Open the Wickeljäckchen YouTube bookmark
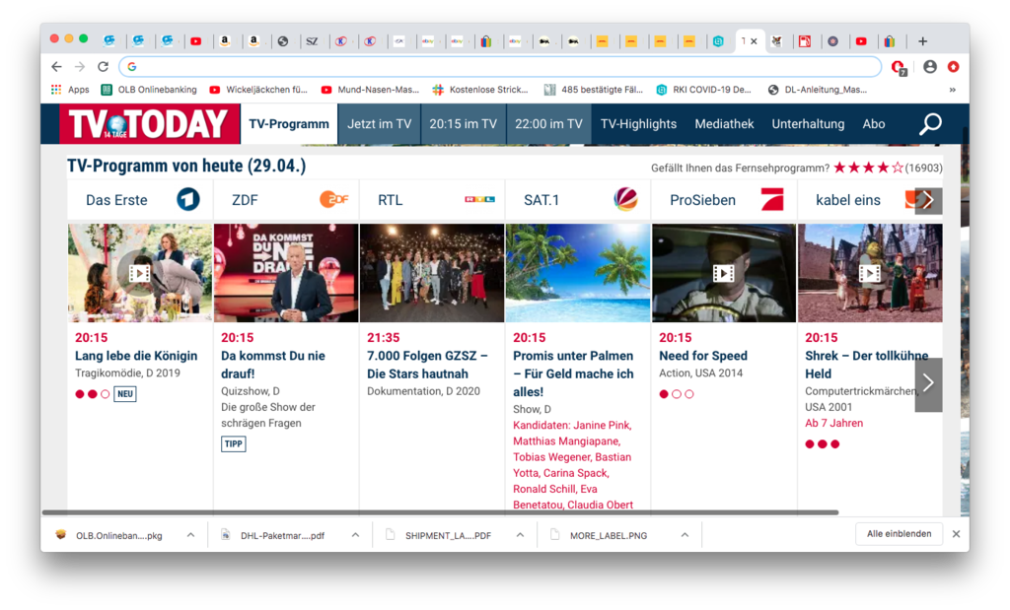 (258, 90)
